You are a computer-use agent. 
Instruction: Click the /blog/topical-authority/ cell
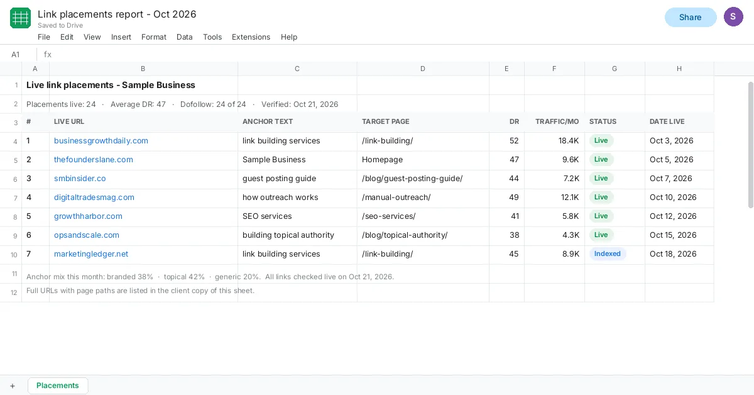[x=423, y=235]
